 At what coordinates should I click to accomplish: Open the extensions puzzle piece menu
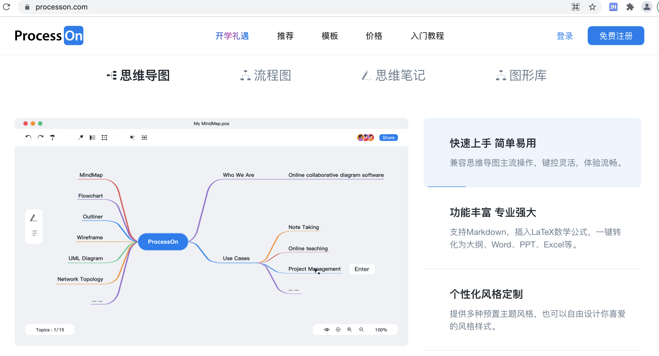[630, 7]
